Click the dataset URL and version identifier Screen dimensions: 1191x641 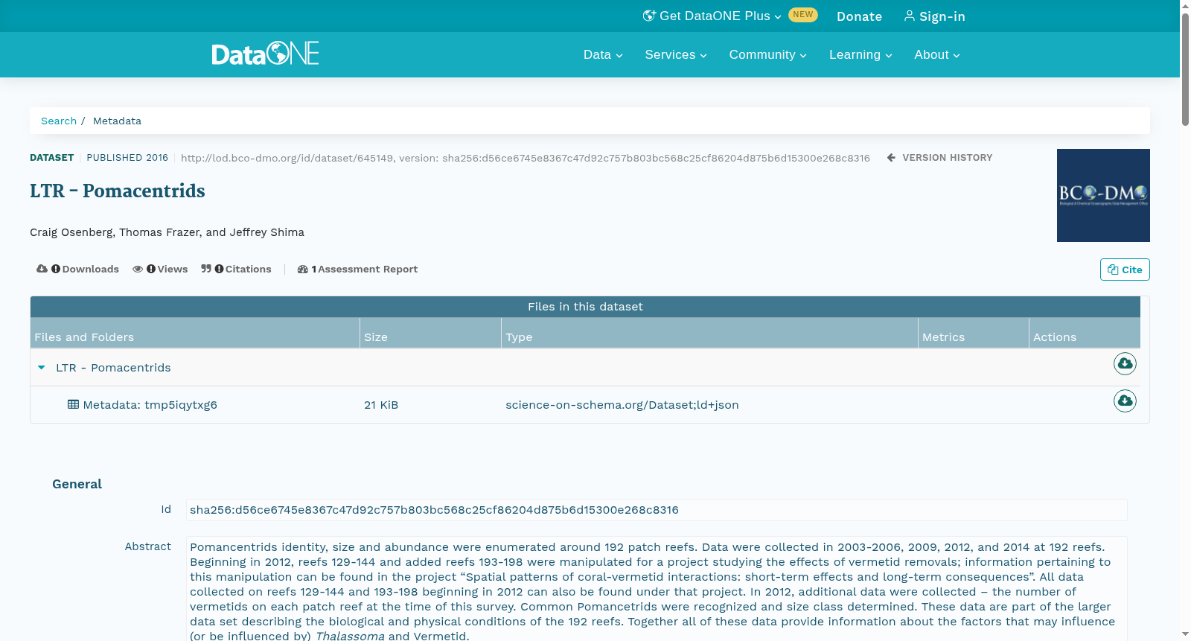[525, 158]
